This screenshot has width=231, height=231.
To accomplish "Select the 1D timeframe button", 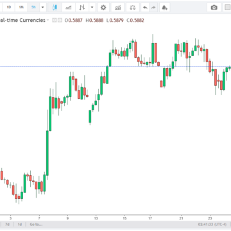I will pyautogui.click(x=9, y=7).
